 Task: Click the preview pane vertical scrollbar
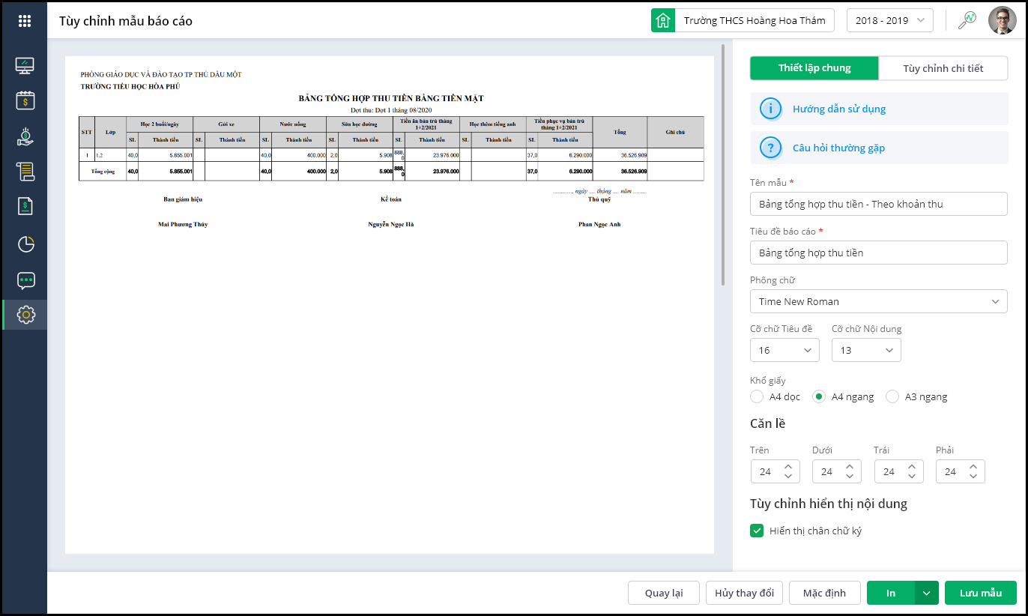click(723, 165)
